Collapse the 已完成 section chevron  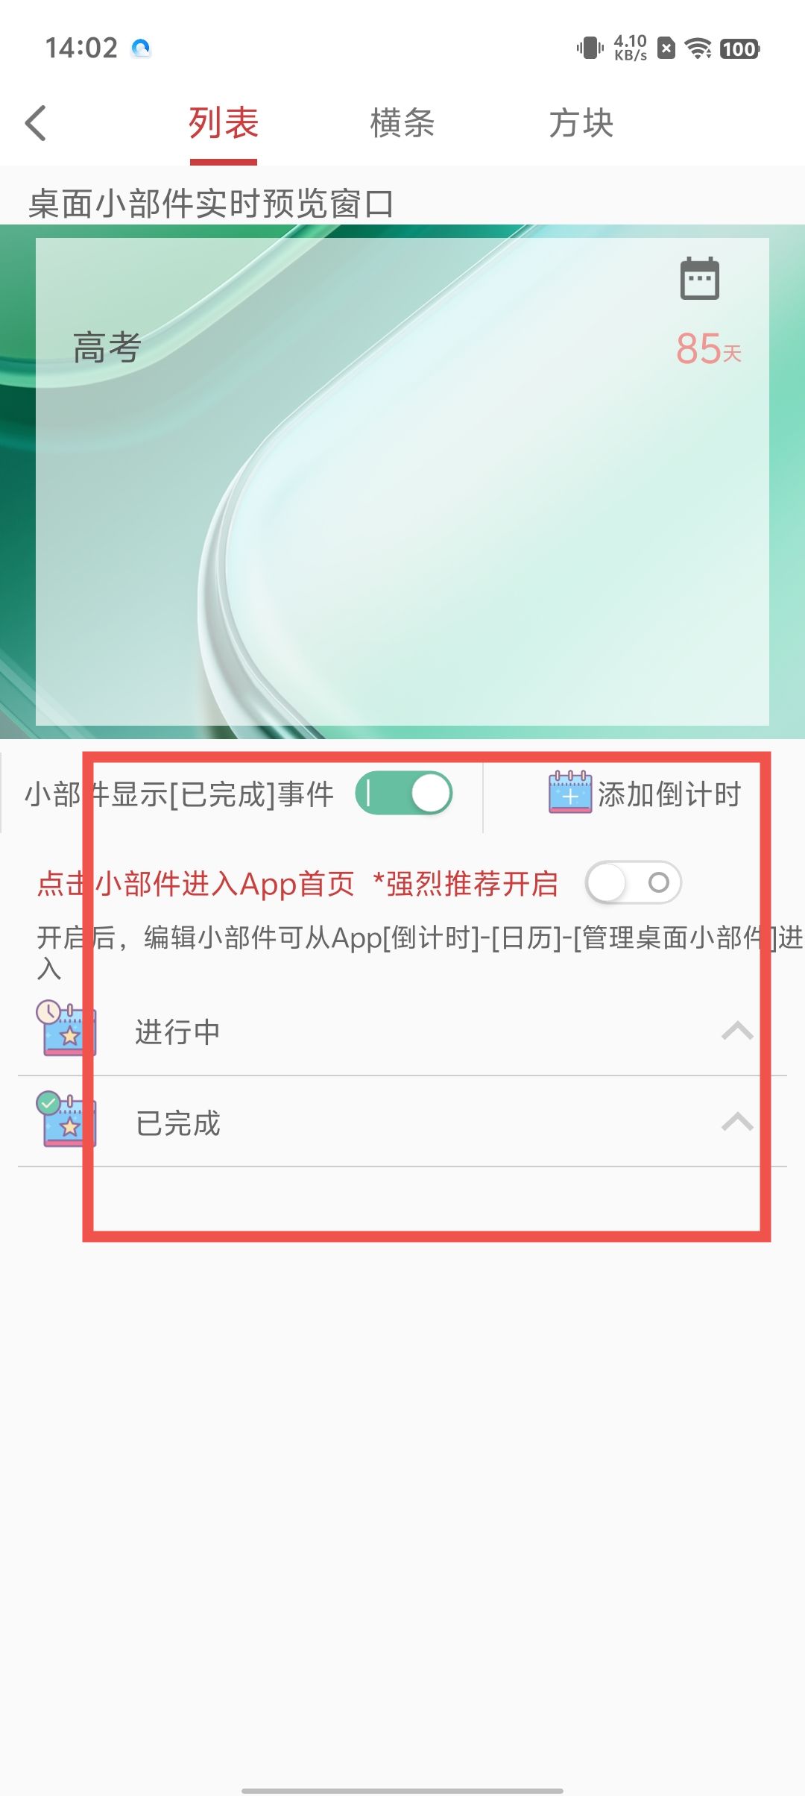737,1122
